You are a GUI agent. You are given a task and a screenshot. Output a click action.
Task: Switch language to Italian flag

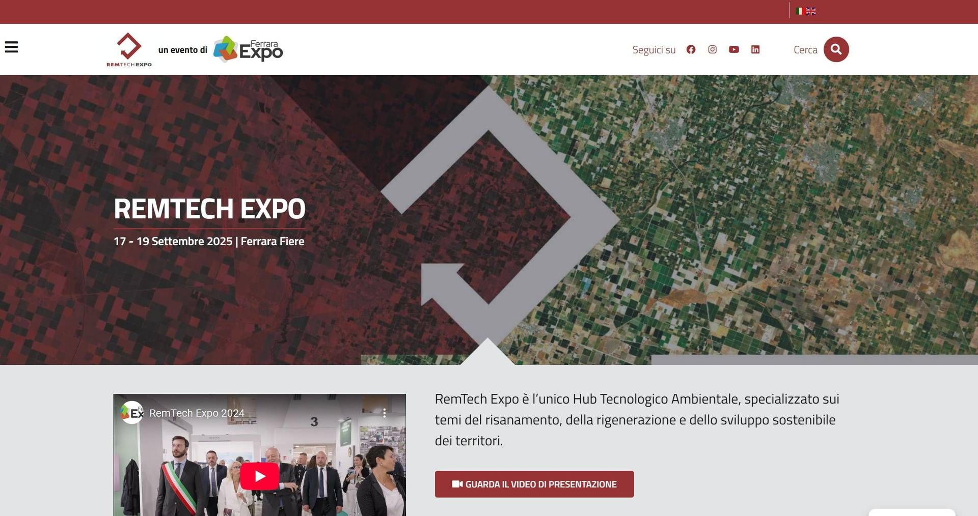799,11
